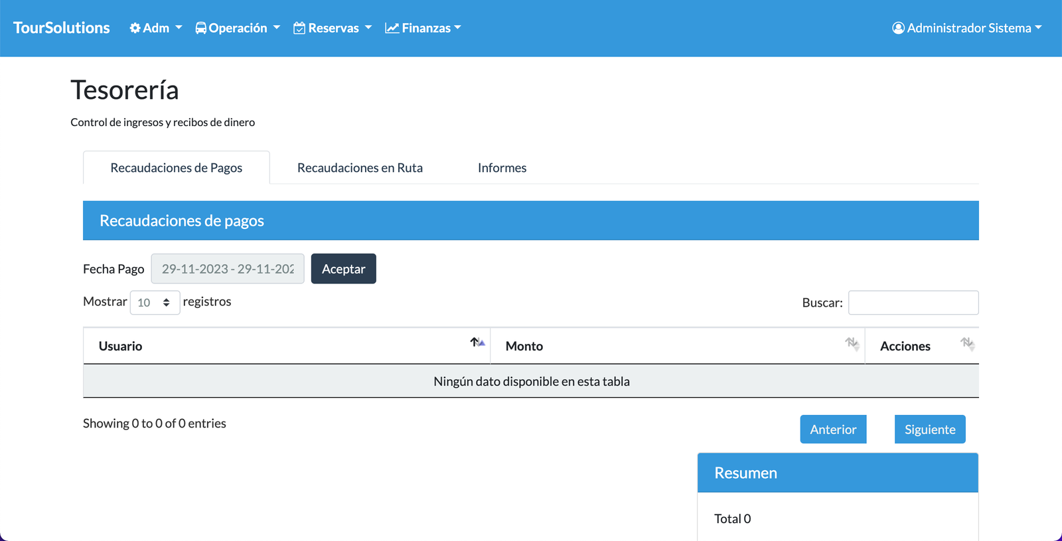Open the Mostrar registros count selector

pos(155,303)
